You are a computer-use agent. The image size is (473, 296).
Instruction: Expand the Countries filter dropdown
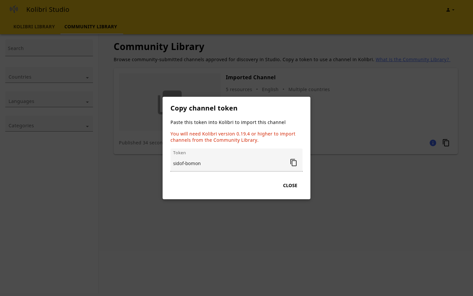coord(49,75)
